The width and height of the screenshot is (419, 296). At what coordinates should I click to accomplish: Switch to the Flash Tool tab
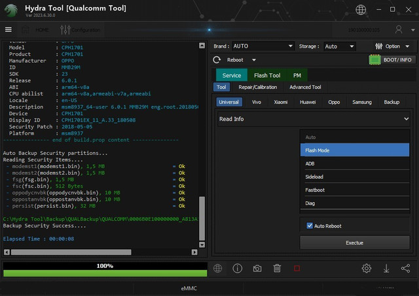[267, 75]
